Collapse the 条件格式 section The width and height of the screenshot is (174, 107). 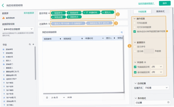pos(136,98)
